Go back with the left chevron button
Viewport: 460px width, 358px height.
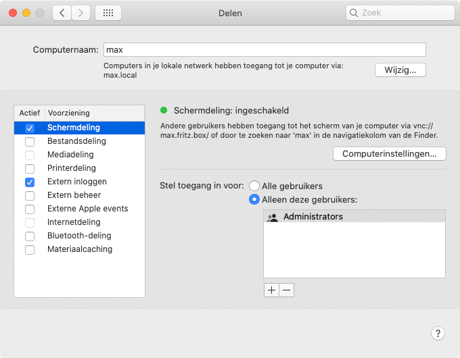[x=62, y=13]
